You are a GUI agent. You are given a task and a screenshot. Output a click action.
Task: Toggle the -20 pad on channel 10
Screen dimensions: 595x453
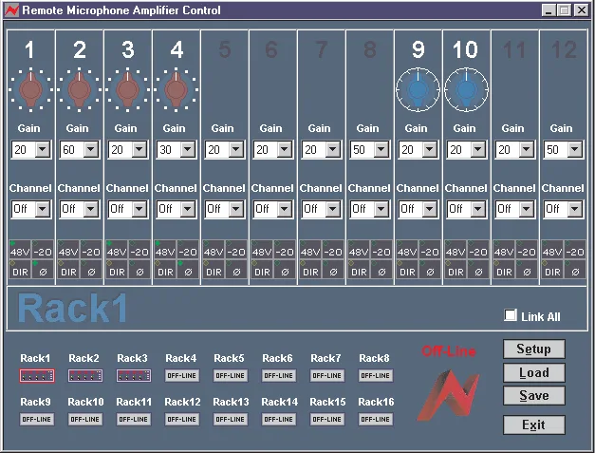click(x=478, y=249)
